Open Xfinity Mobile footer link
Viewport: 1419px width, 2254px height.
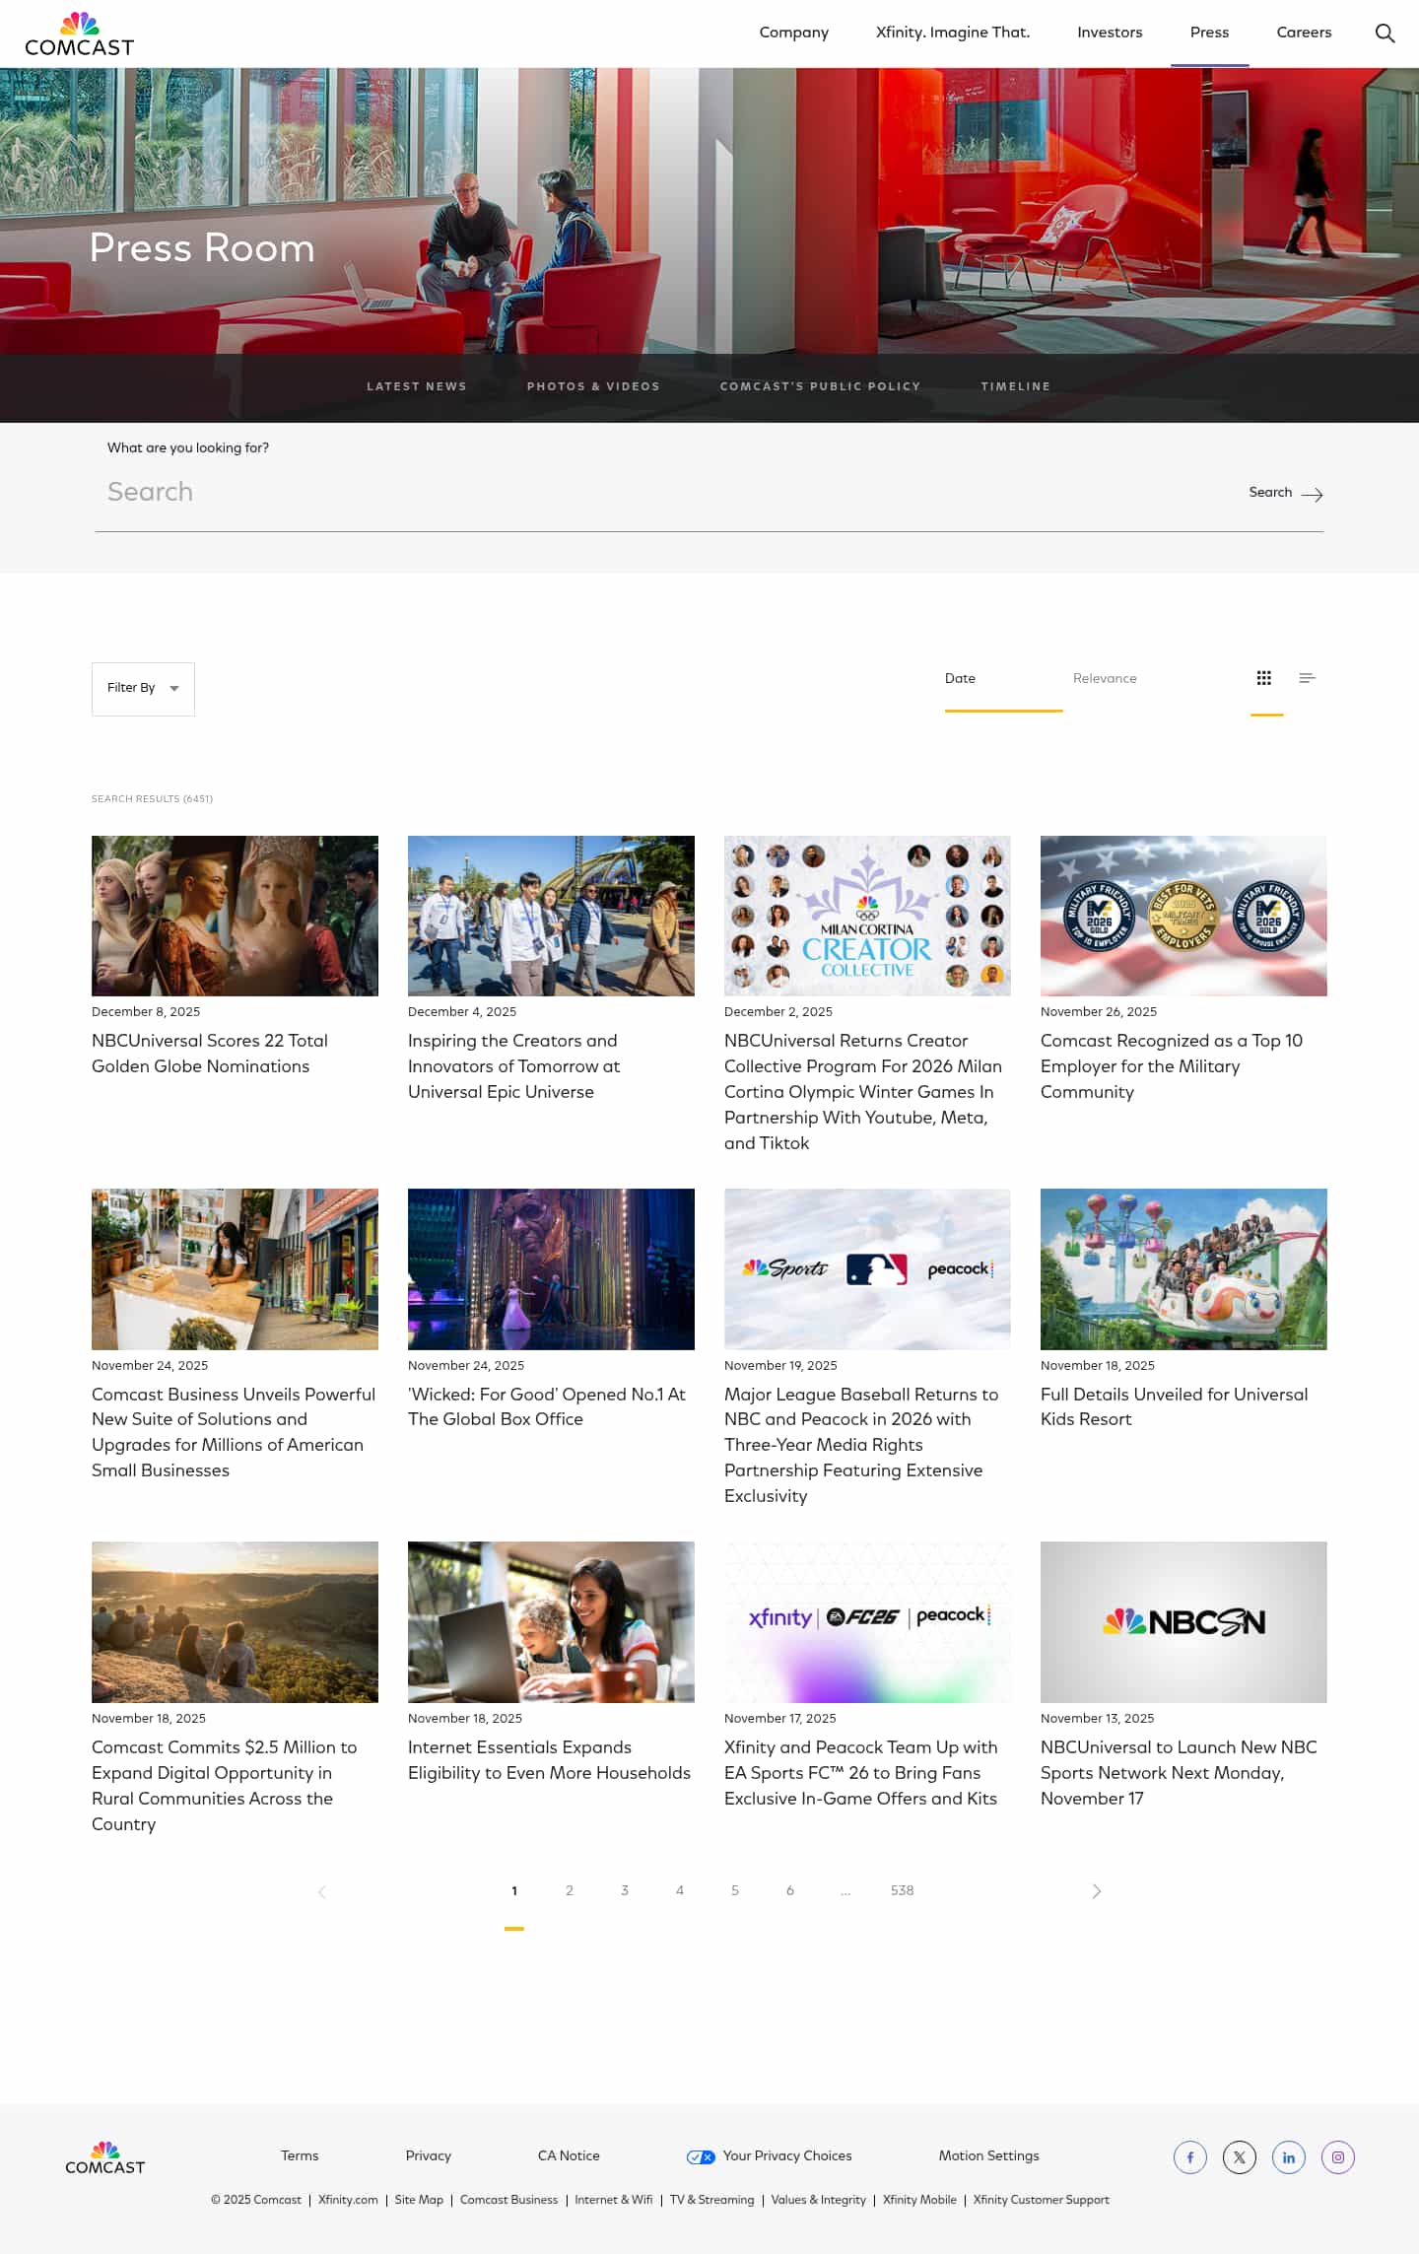pos(919,2200)
